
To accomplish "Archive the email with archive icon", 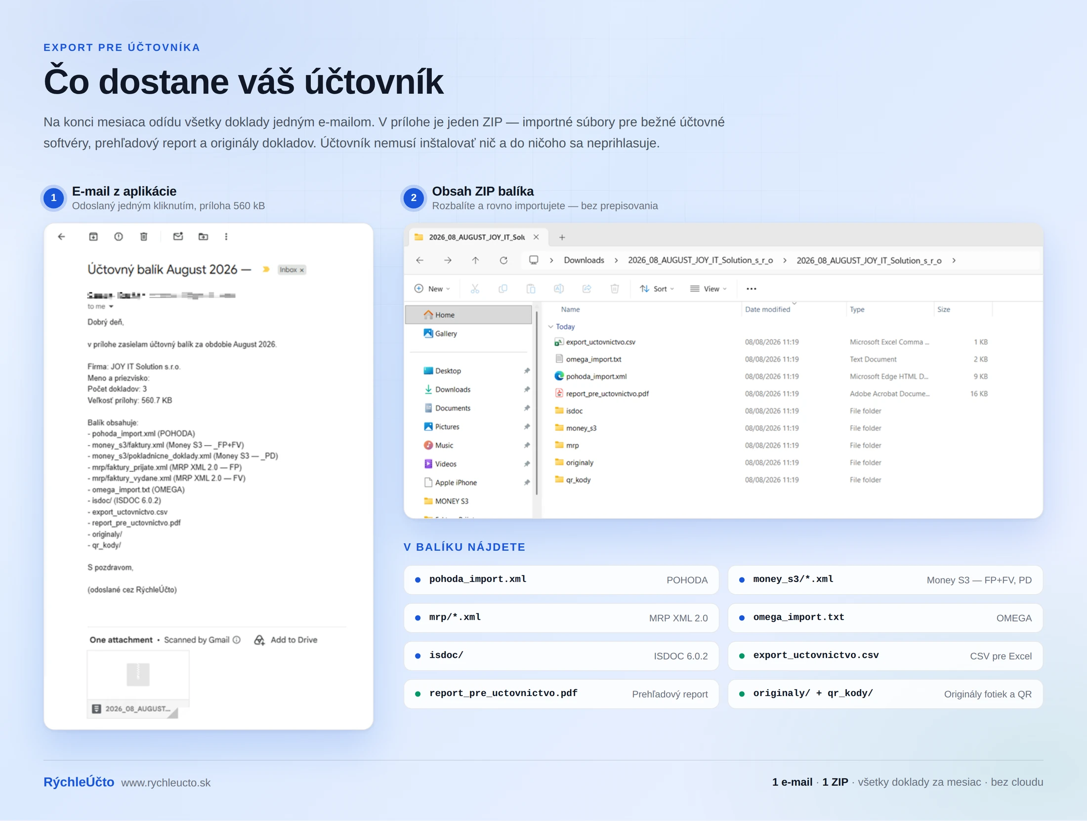I will (x=93, y=237).
